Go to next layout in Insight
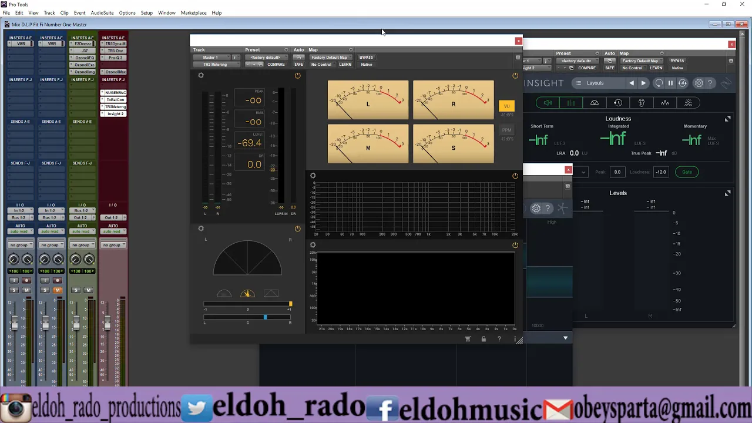Viewport: 752px width, 423px height. click(643, 83)
